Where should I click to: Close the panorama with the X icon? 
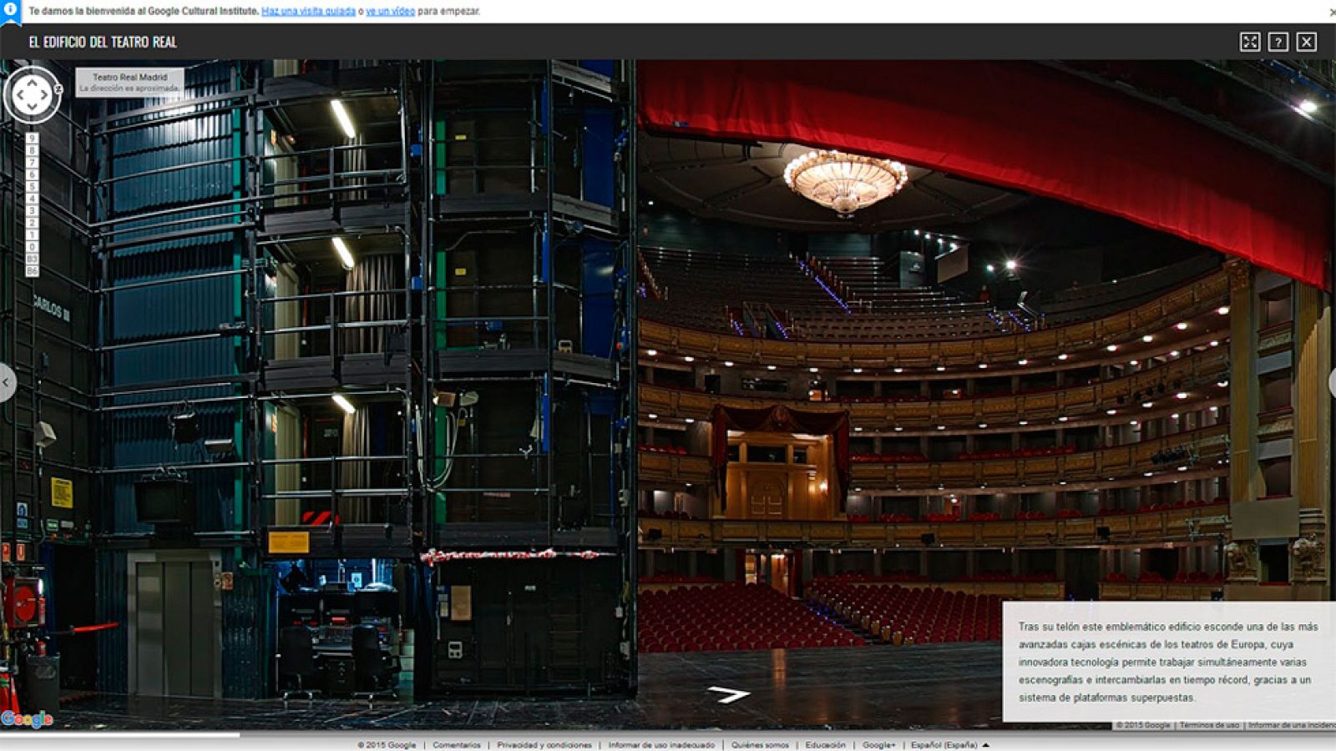click(x=1308, y=41)
